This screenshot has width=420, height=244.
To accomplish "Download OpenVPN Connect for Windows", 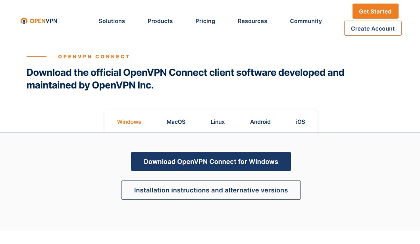I will pos(211,161).
